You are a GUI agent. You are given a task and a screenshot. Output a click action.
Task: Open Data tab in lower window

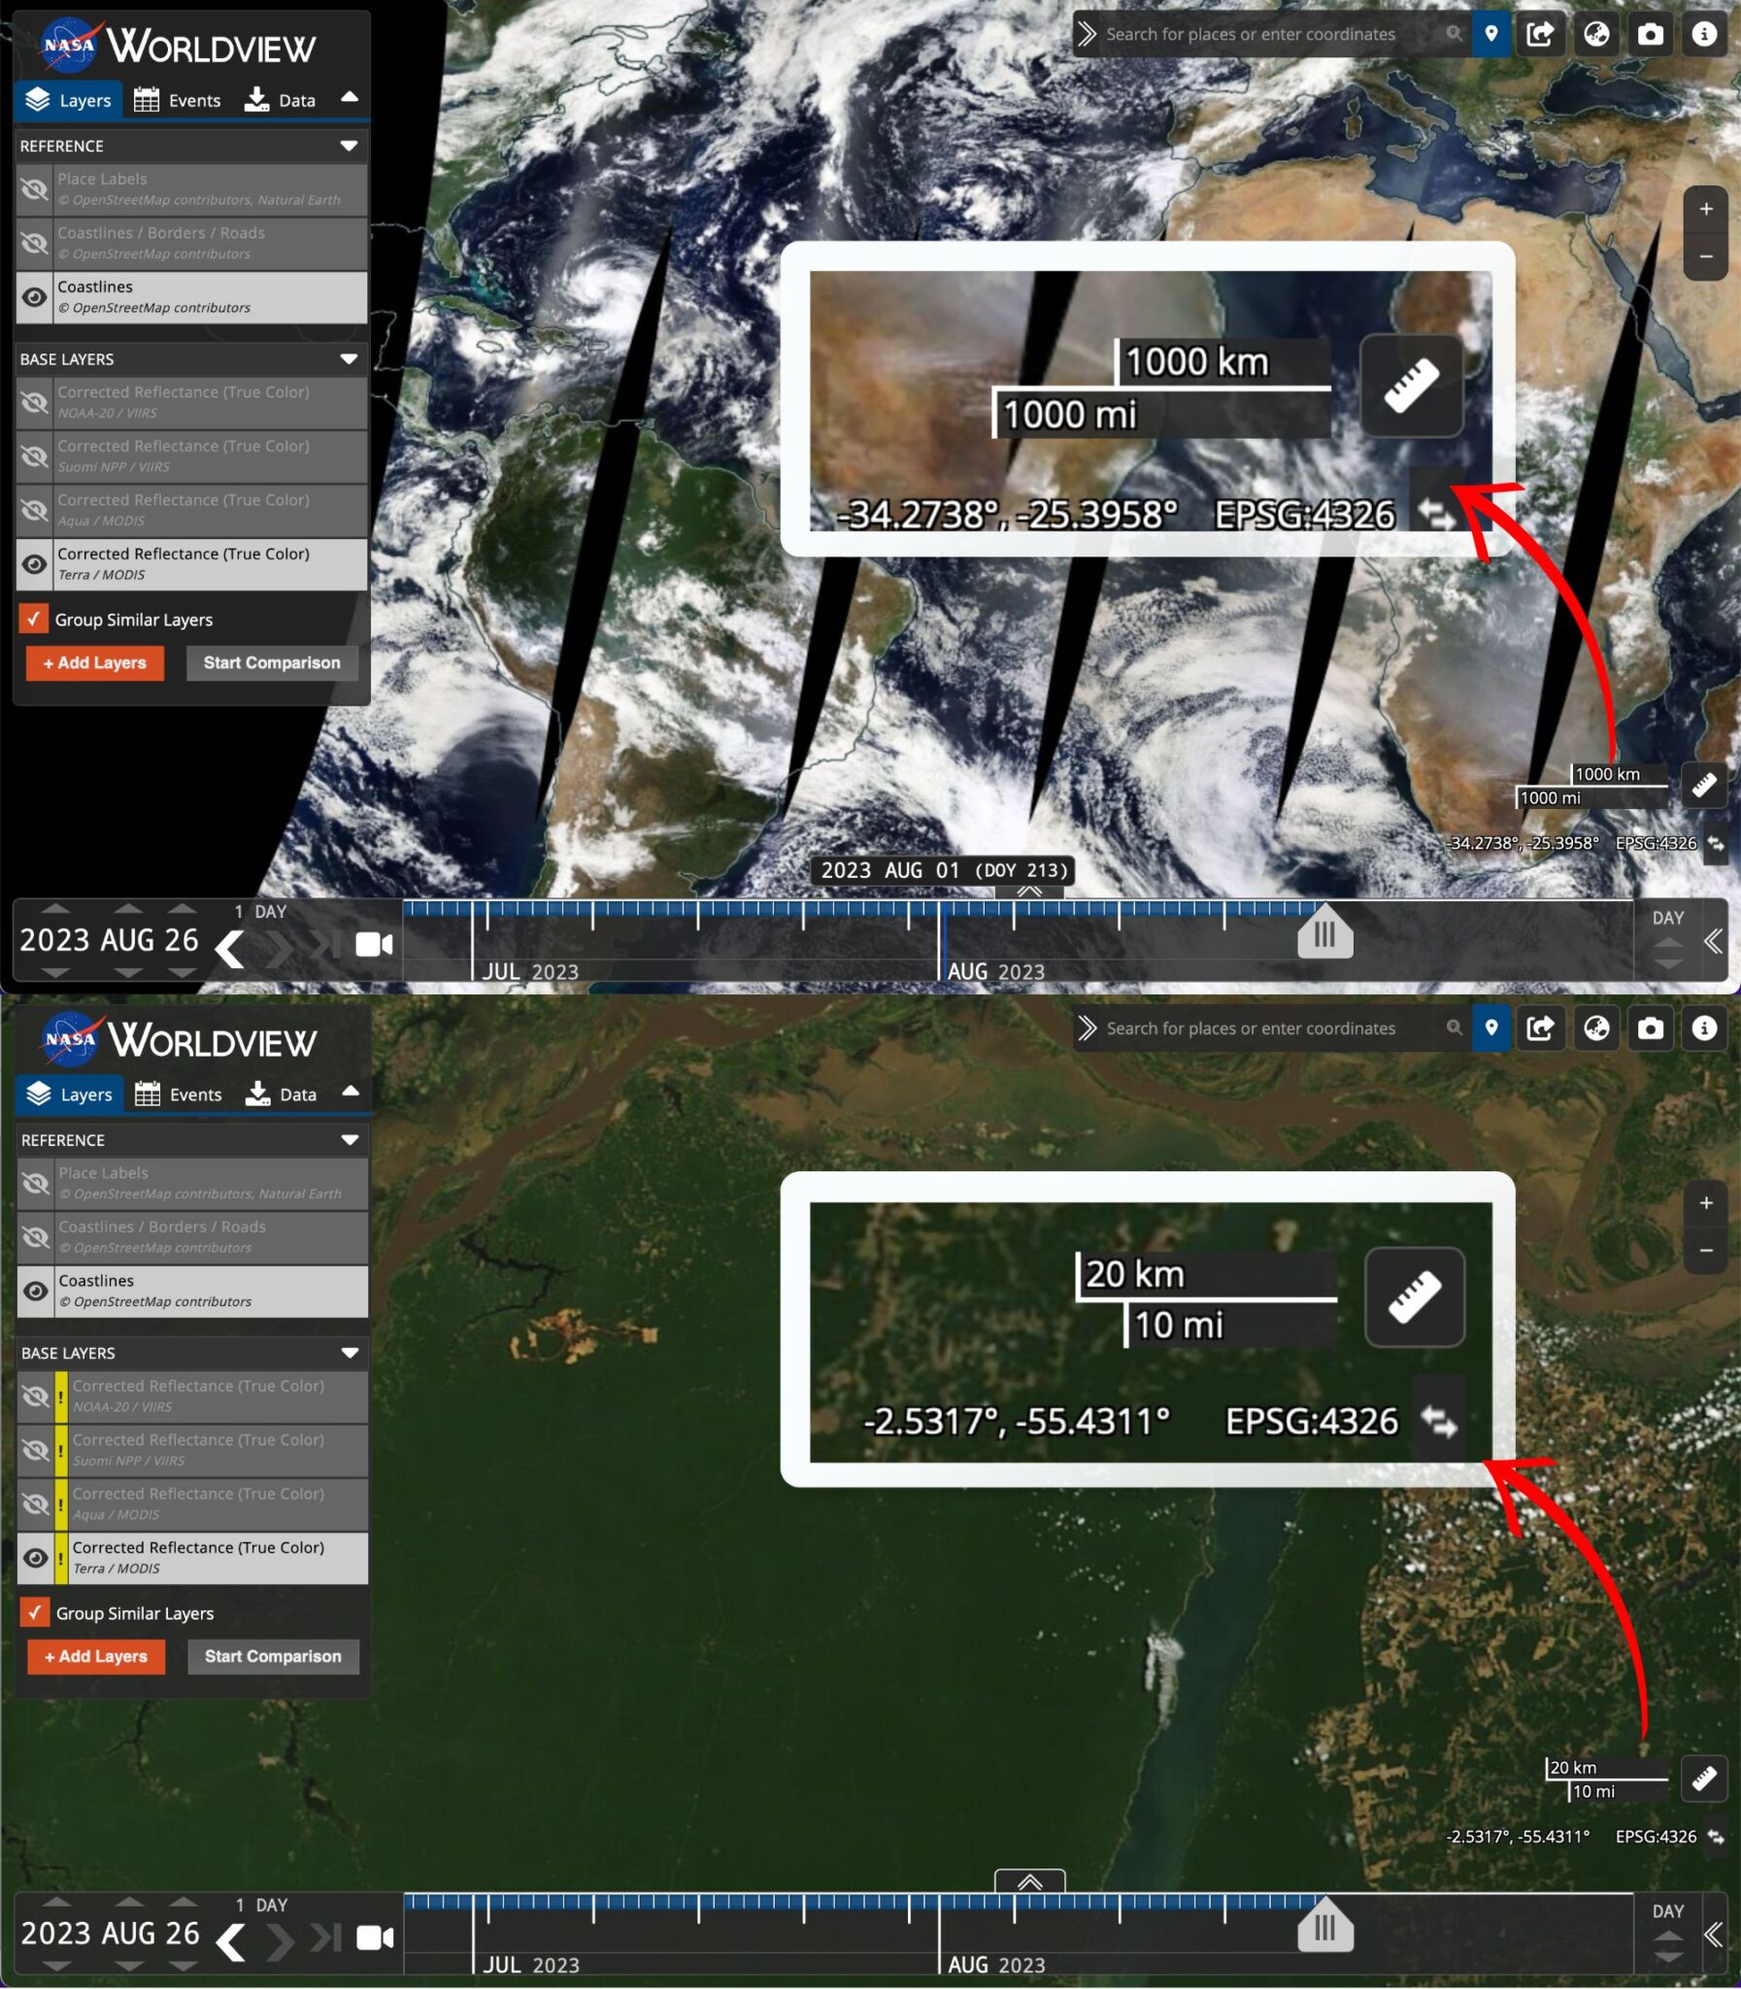point(281,1095)
